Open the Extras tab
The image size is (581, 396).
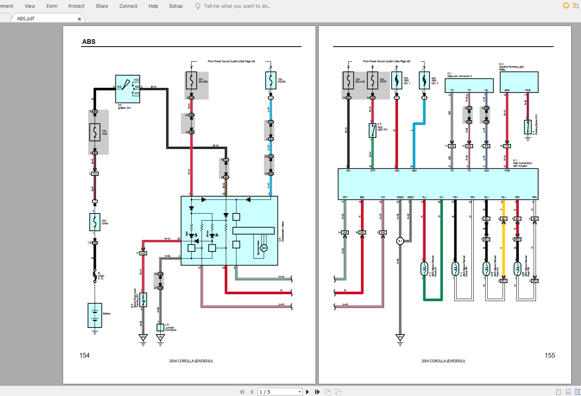[176, 6]
